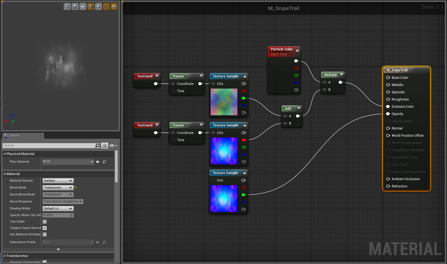Image resolution: width=447 pixels, height=264 pixels.
Task: Reset Blend Mode to default
Action: [x=76, y=187]
